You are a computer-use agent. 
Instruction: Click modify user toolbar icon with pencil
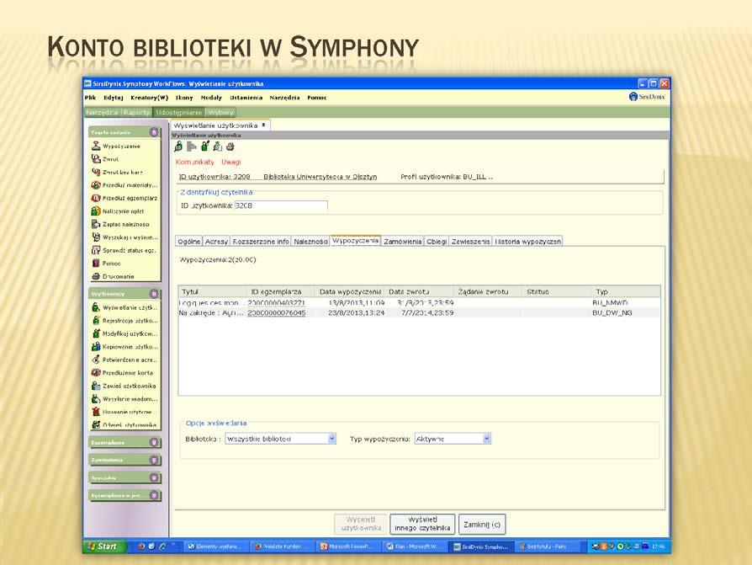204,147
